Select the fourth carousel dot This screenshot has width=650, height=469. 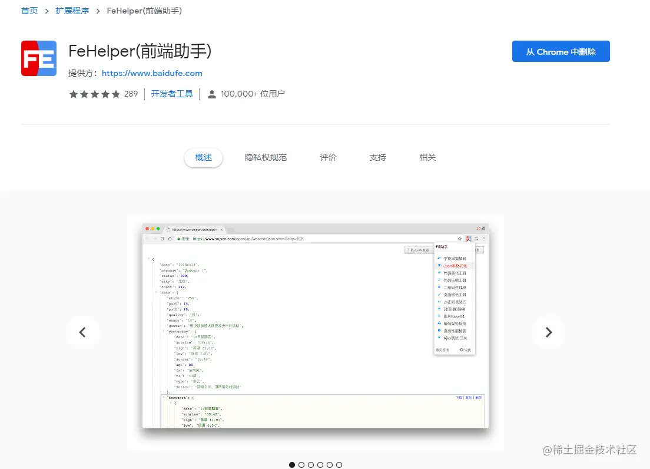(320, 465)
